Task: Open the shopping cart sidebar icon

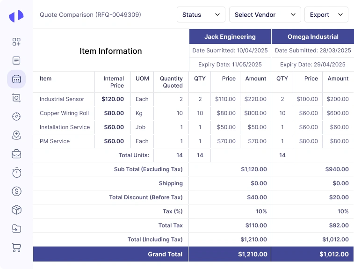Action: tap(16, 247)
